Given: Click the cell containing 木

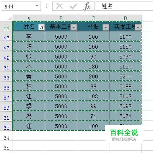Looking at the screenshot, I should (29, 66).
